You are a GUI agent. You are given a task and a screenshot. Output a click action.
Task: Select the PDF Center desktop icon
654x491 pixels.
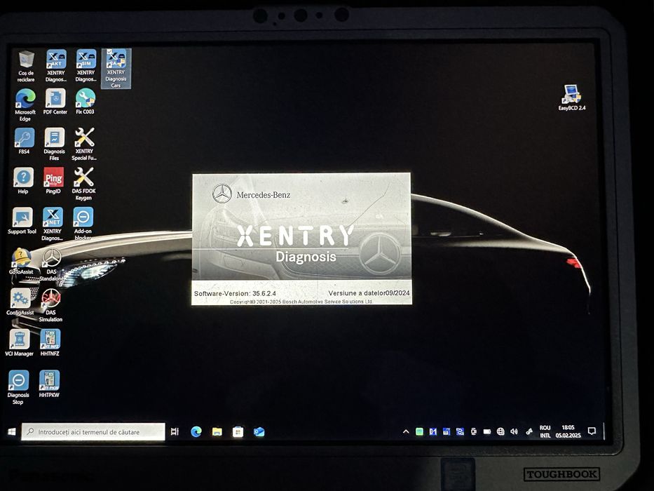[x=55, y=102]
